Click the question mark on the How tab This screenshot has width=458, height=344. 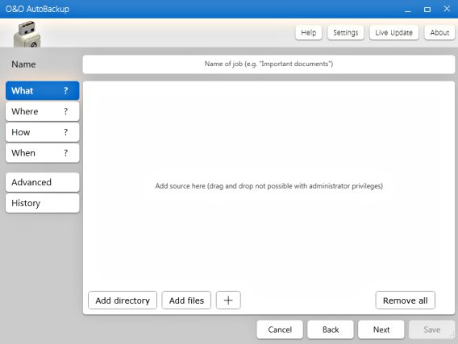[66, 132]
